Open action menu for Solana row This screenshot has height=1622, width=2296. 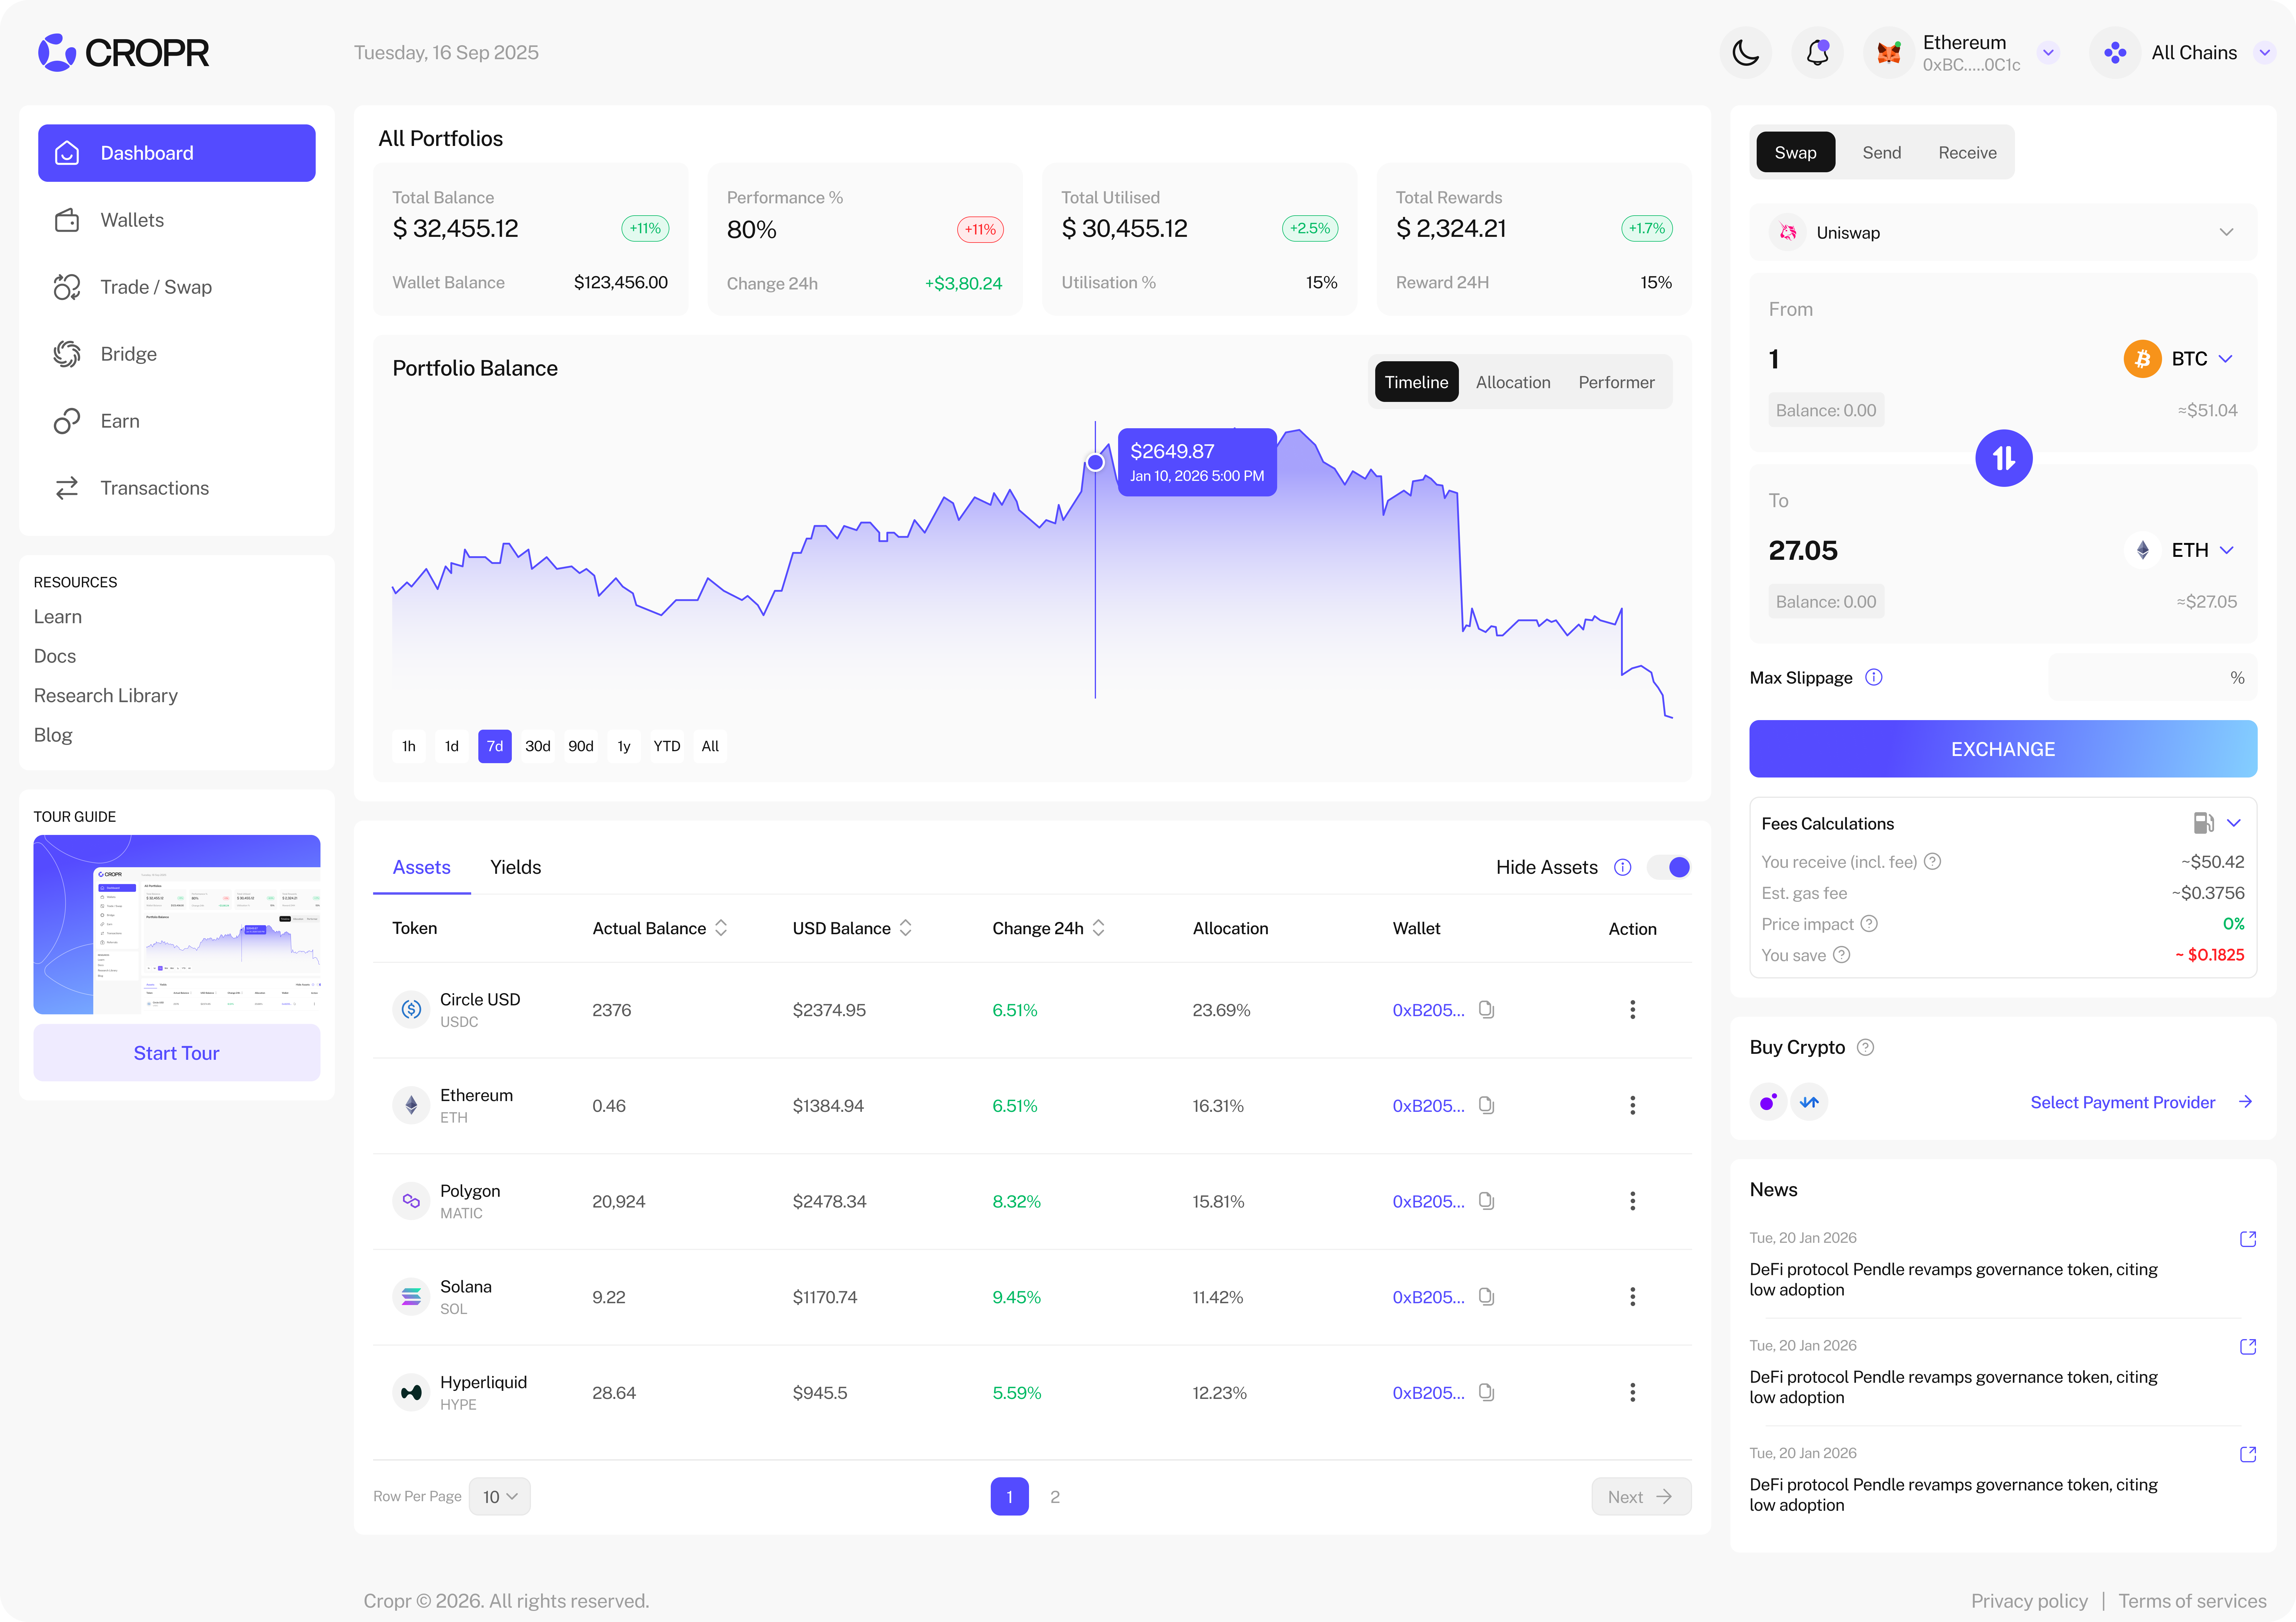click(1633, 1297)
